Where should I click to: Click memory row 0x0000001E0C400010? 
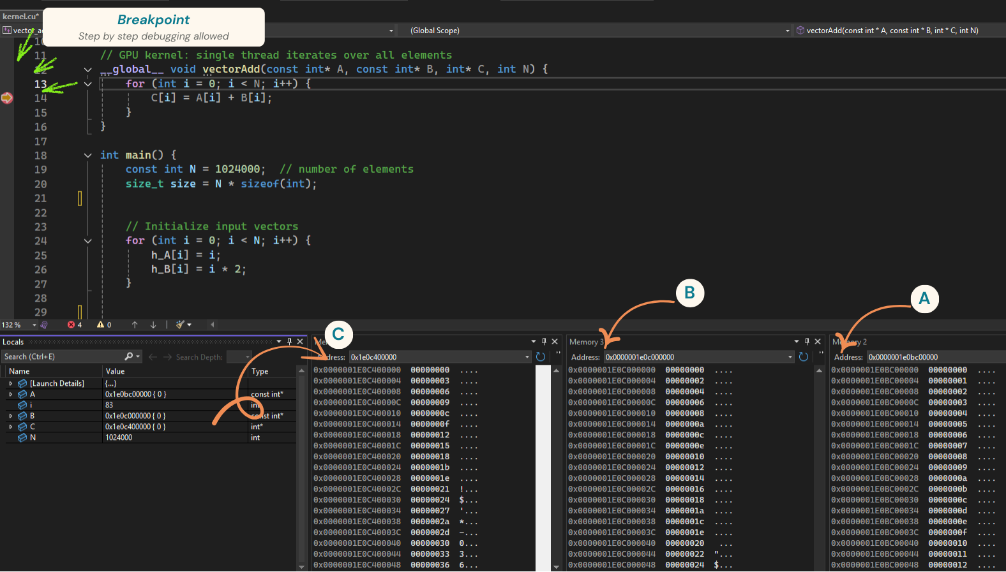tap(396, 413)
